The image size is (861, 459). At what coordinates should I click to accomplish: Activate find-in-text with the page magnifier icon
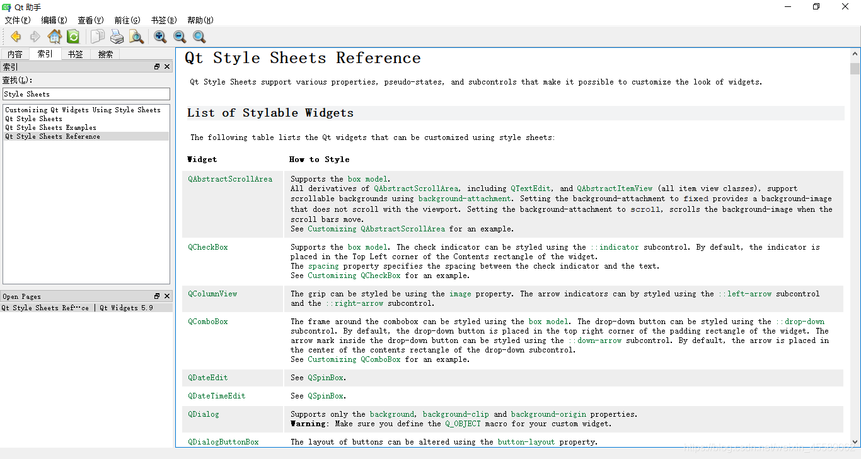point(137,37)
